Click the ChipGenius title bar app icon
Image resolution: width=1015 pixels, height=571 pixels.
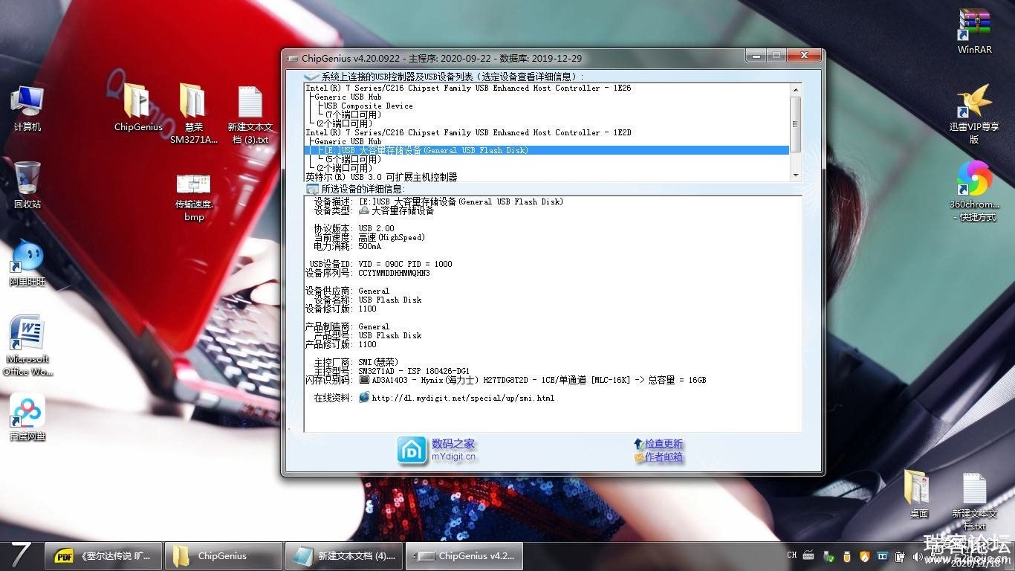coord(292,58)
